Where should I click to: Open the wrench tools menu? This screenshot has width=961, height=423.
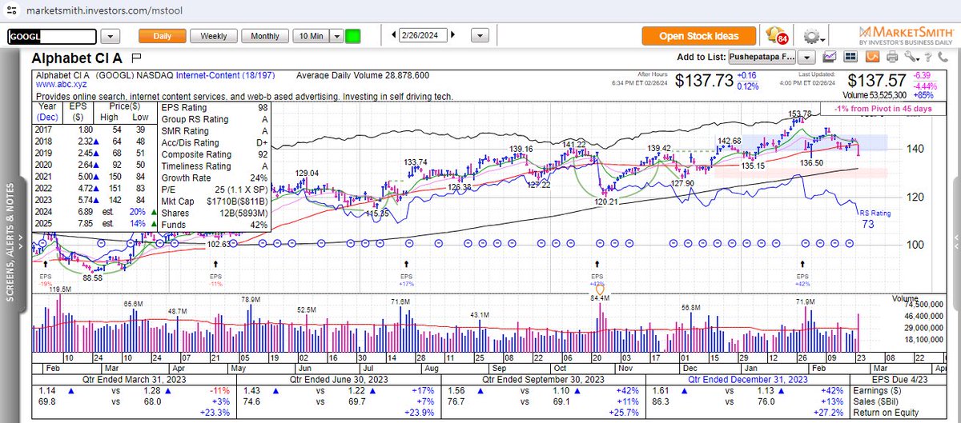(910, 57)
